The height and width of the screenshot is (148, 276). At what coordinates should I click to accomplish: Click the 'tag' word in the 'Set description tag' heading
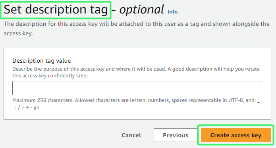pos(99,10)
